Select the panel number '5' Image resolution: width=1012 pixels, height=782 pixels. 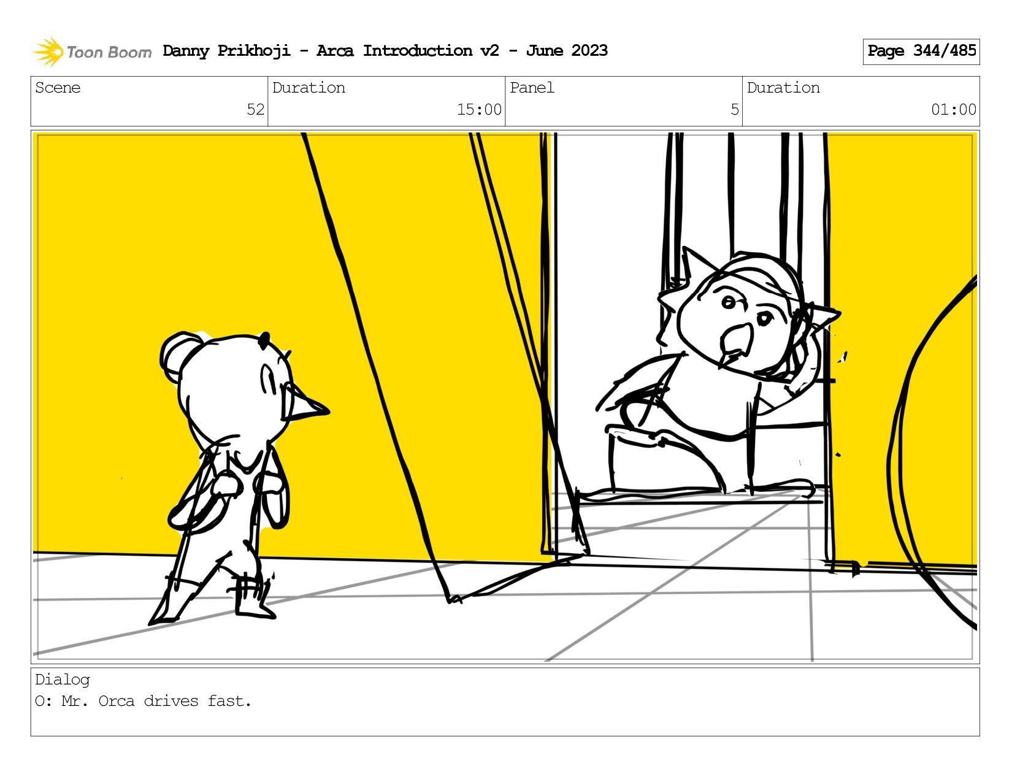click(x=735, y=110)
